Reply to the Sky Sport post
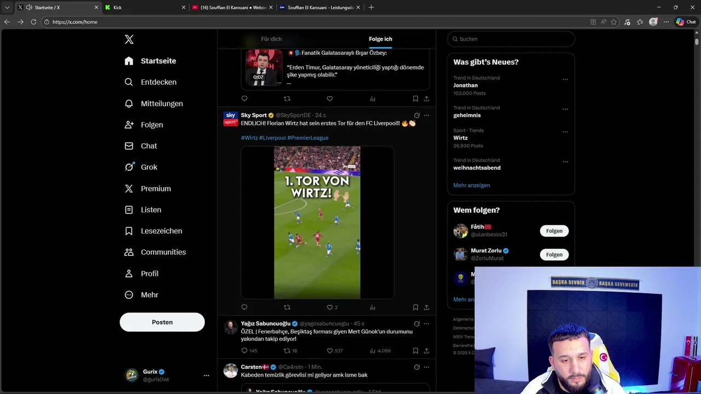The width and height of the screenshot is (701, 394). pos(244,308)
